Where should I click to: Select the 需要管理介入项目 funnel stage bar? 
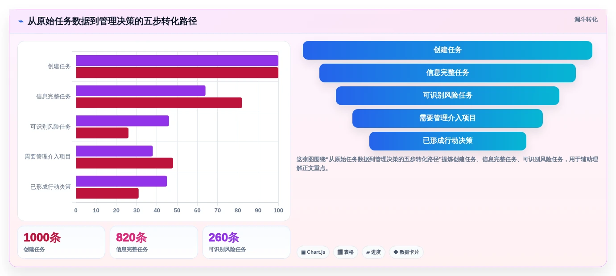447,118
